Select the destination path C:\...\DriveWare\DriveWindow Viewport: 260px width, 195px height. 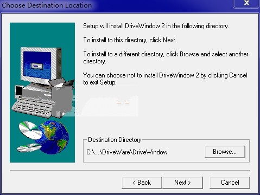pyautogui.click(x=127, y=152)
